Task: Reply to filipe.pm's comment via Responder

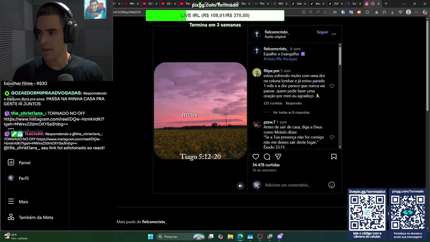Action: point(294,103)
